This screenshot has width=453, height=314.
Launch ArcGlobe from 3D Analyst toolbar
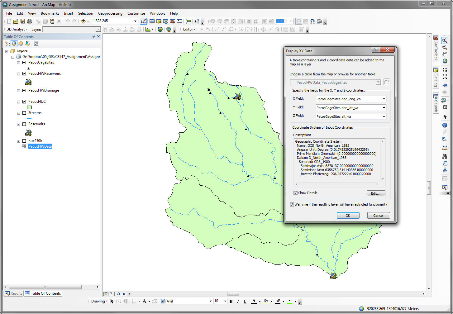click(169, 29)
